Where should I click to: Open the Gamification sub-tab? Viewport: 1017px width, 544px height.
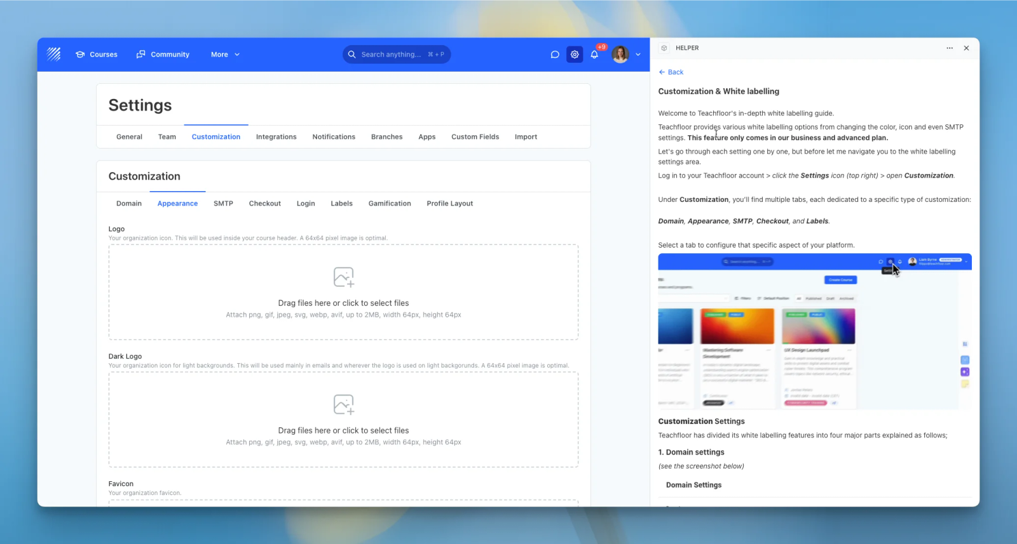[390, 204]
